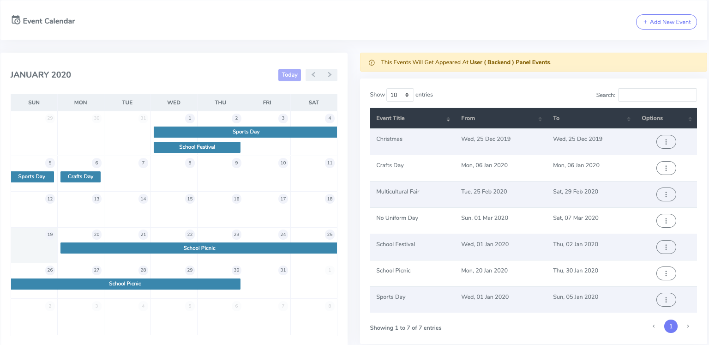Open the School Festival calendar event
Screen dimensions: 709x345
pyautogui.click(x=197, y=147)
